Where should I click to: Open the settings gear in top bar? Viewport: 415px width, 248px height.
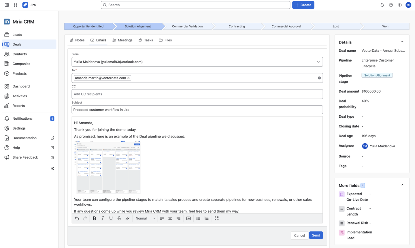(400, 5)
